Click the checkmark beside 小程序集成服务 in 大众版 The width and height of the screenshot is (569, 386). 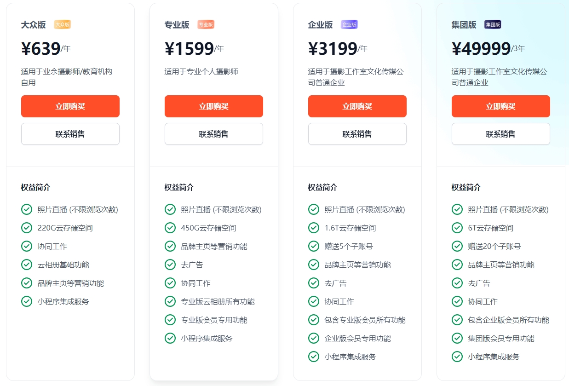click(x=26, y=301)
